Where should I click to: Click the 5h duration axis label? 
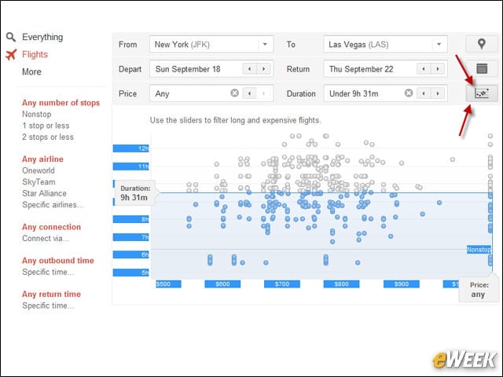tap(131, 273)
